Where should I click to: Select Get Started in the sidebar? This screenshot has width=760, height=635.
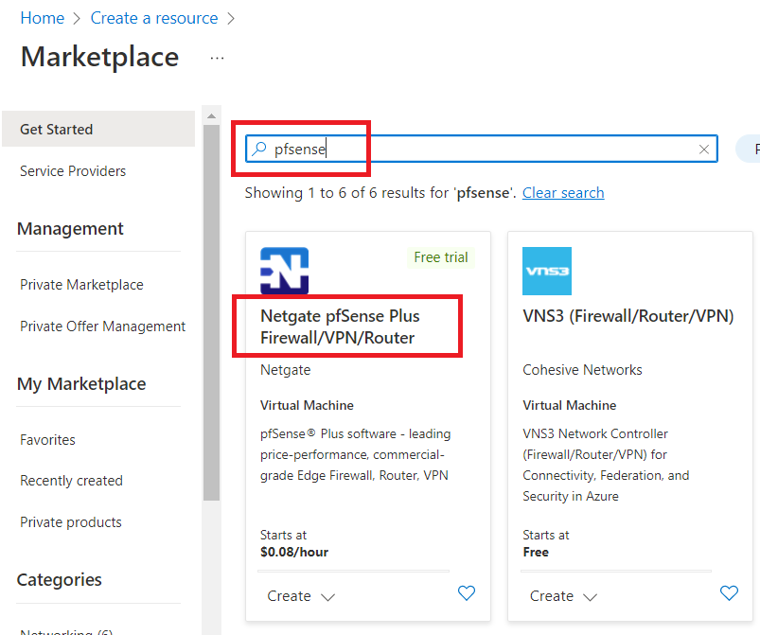click(x=57, y=130)
